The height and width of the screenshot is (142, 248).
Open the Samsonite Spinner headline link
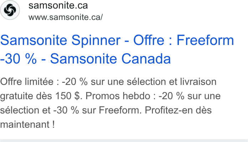point(117,49)
